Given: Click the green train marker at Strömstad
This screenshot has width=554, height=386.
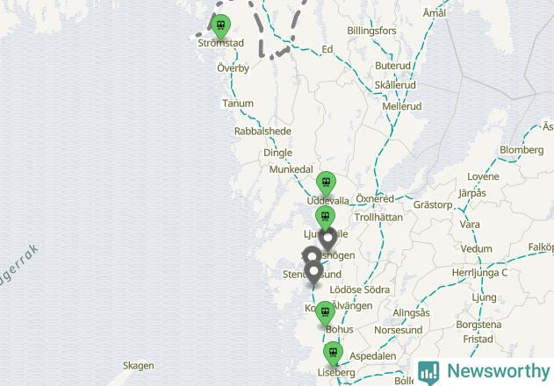Looking at the screenshot, I should click(x=220, y=26).
